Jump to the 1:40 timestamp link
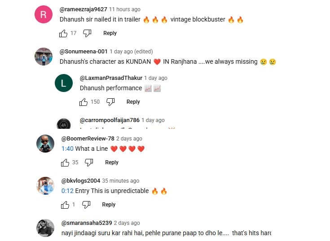The height and width of the screenshot is (241, 330). [x=67, y=149]
